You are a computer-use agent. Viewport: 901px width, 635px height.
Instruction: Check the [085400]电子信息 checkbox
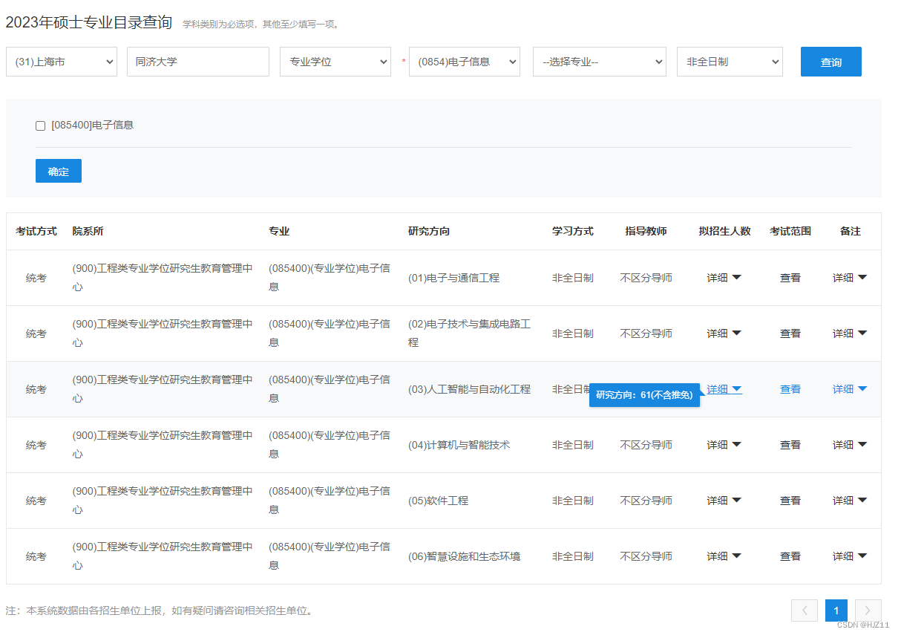click(x=40, y=126)
